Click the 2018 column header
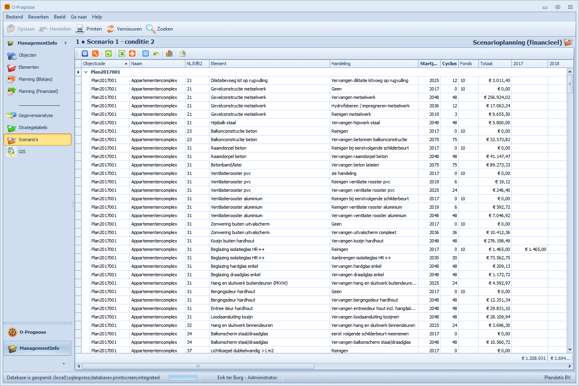Image resolution: width=579 pixels, height=386 pixels. [x=561, y=64]
